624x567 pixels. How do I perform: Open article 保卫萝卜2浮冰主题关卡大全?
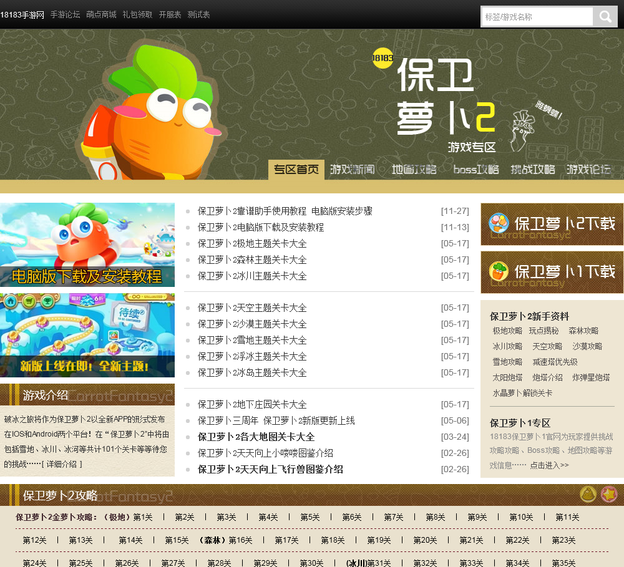point(252,357)
